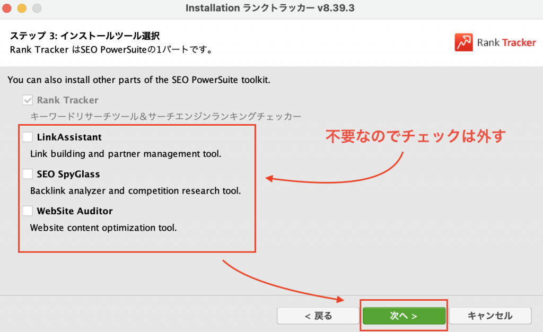Click the 'SEO SpyGlass' label text
Image resolution: width=543 pixels, height=332 pixels.
pyautogui.click(x=68, y=174)
